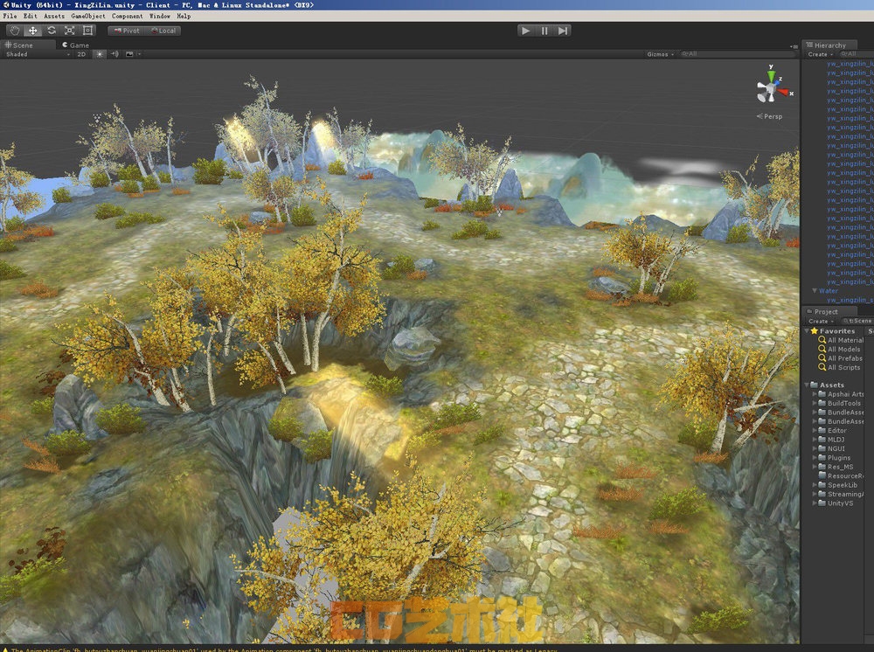This screenshot has width=874, height=652.
Task: Select the ResourceR folder
Action: pos(845,476)
